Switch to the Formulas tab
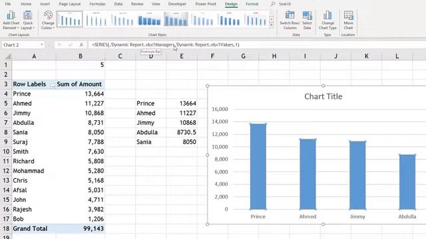 pyautogui.click(x=98, y=4)
